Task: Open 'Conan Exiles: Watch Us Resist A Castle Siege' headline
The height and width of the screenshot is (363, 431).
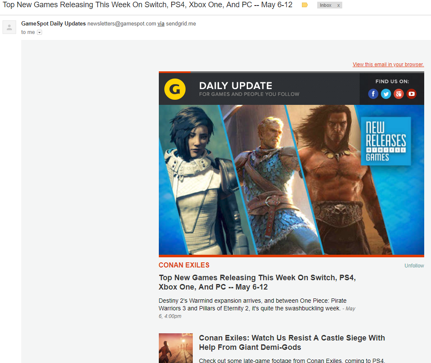Action: pyautogui.click(x=292, y=342)
